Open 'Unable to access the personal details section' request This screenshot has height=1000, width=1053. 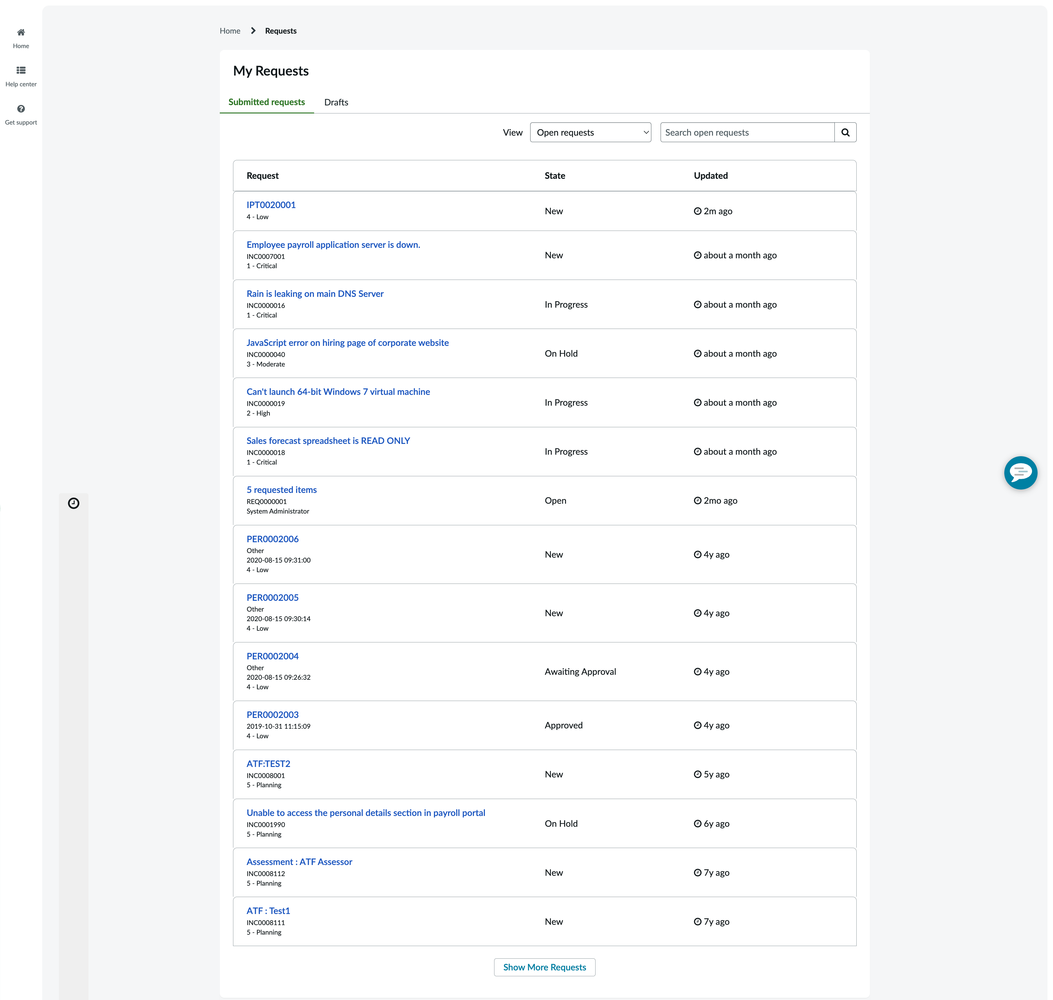tap(366, 813)
